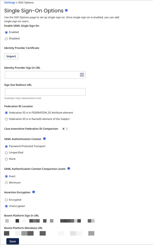This screenshot has height=245, width=153.
Task: Click the Sign Out Redirect URL input field
Action: [x=45, y=92]
